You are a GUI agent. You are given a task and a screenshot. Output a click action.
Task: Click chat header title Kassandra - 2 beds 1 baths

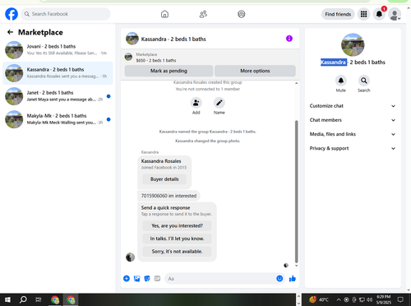(x=173, y=39)
